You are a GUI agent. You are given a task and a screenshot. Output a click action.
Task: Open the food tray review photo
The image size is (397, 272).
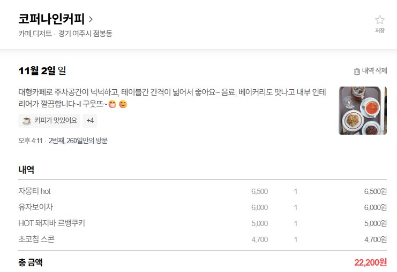362,111
